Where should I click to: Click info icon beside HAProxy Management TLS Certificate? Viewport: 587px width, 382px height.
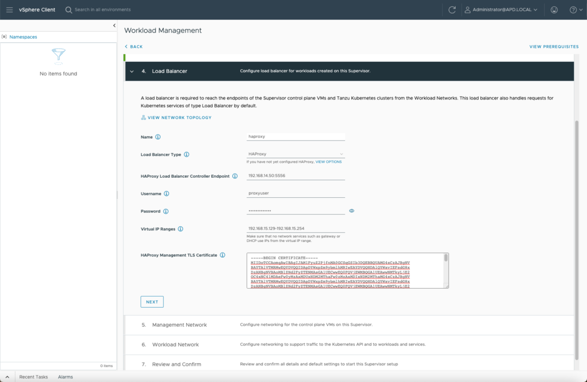(x=222, y=255)
